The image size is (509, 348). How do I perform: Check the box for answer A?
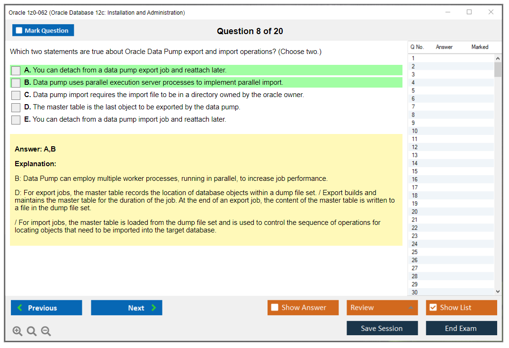tap(16, 71)
